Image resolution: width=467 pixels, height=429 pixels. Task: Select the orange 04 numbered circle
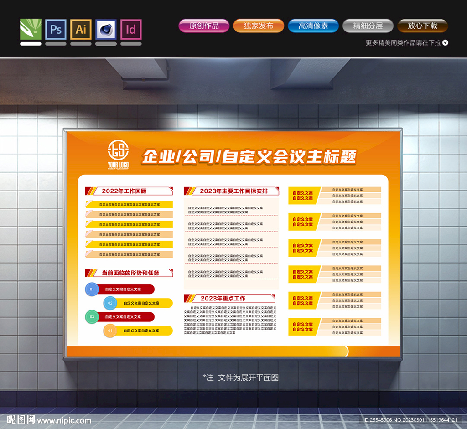point(110,331)
